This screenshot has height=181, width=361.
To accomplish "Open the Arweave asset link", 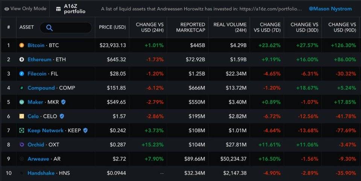I will click(x=38, y=159).
